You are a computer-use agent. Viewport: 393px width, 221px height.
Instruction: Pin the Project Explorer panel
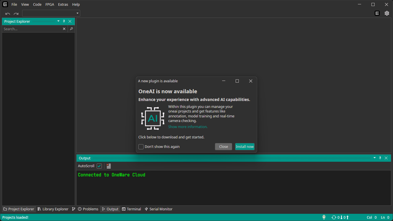tap(64, 21)
